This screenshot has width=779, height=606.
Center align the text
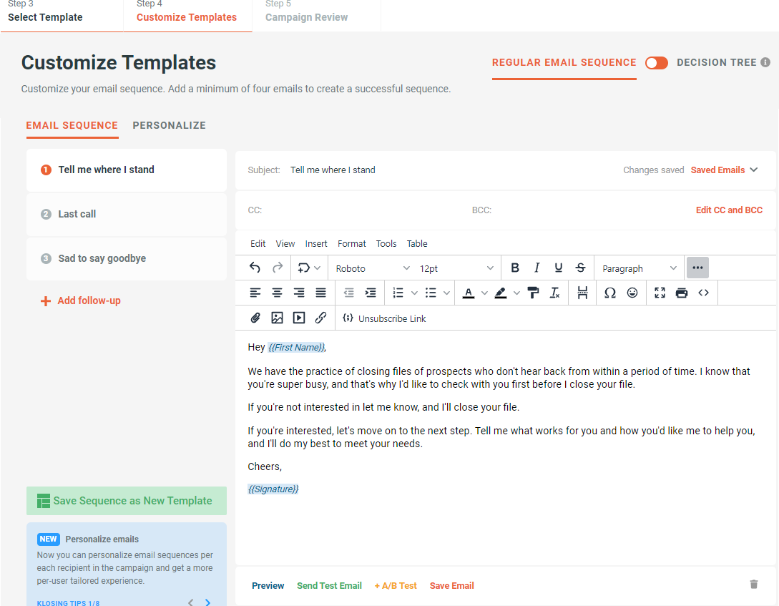point(278,293)
